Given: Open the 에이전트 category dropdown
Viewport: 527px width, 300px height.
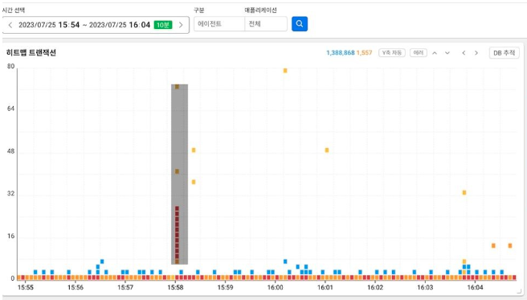Looking at the screenshot, I should 219,24.
